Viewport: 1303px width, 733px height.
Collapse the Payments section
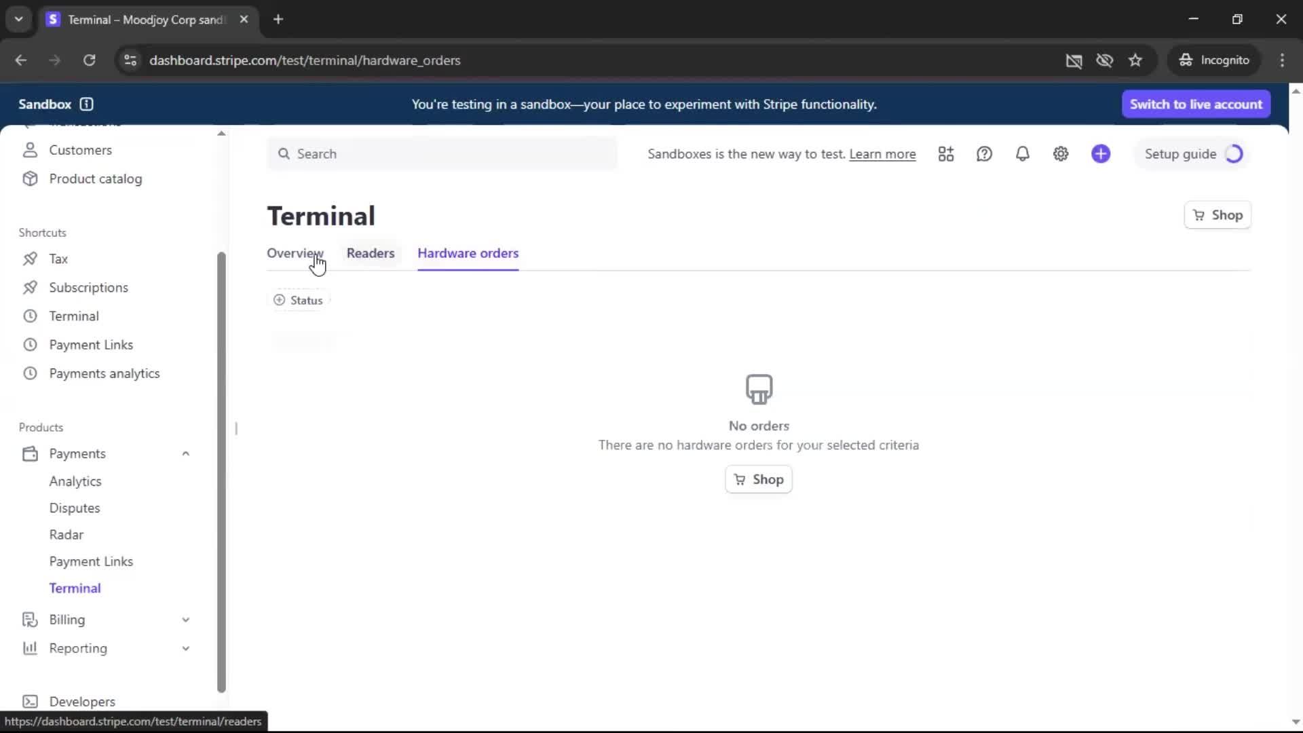point(185,453)
